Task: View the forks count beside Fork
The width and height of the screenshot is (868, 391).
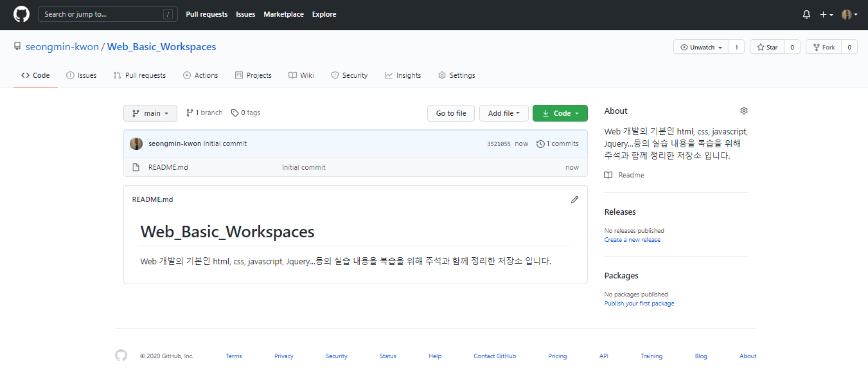Action: click(849, 47)
